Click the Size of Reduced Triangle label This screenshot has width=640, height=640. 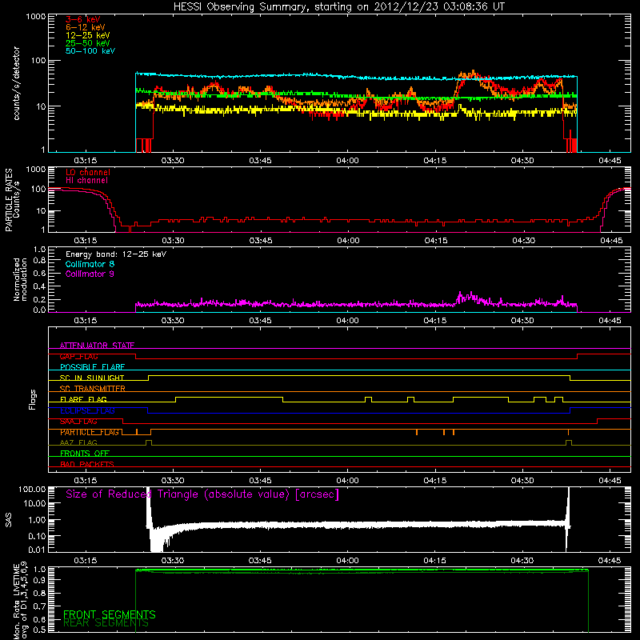point(202,494)
